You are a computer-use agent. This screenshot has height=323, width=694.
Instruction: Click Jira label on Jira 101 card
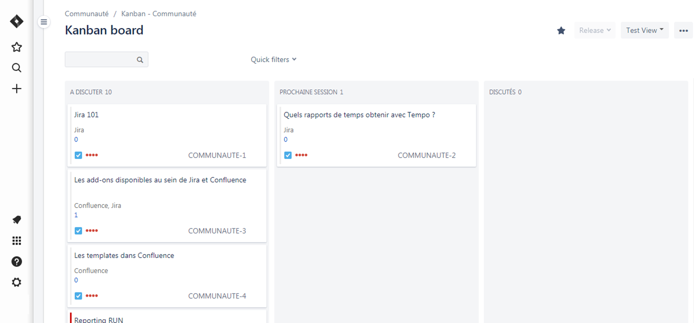pos(79,130)
